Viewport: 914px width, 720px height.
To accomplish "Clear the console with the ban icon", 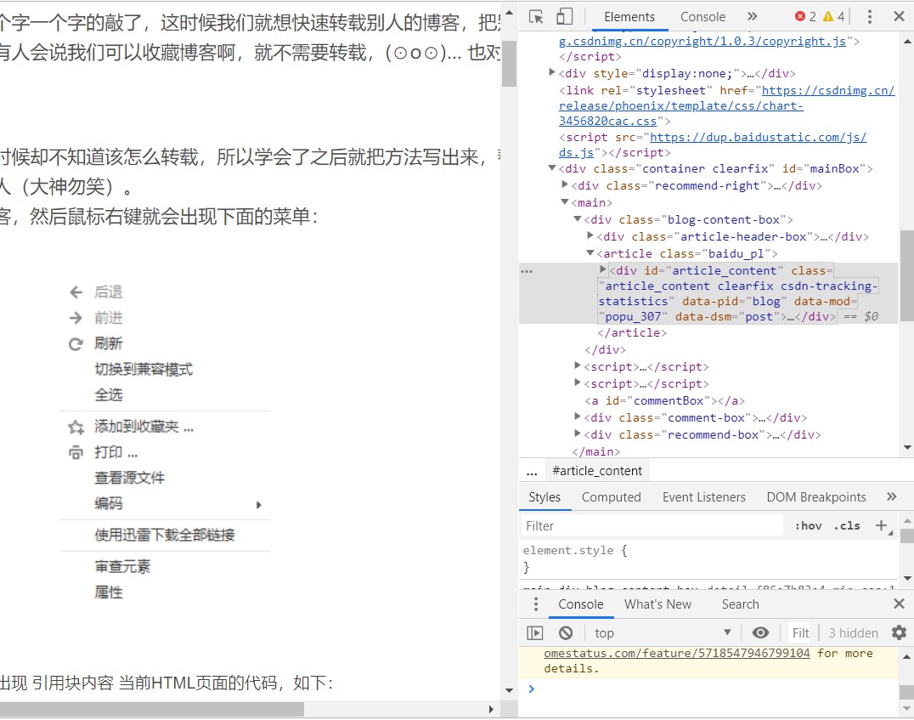I will click(566, 633).
